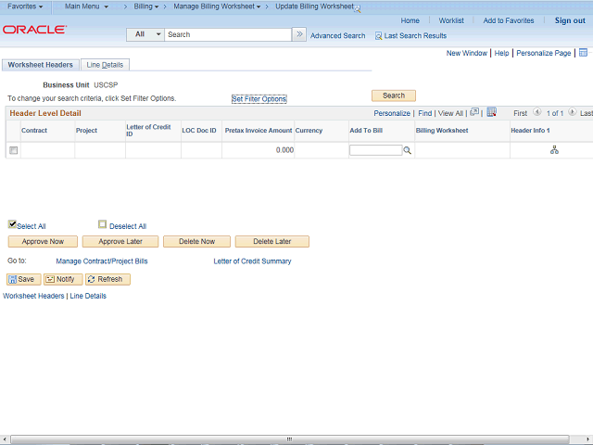Click the breadcrumb search icon after Update Billing Worksheet
The image size is (593, 445).
click(x=358, y=9)
